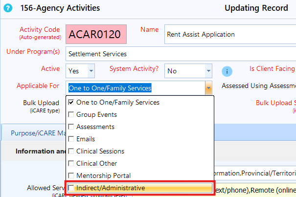This screenshot has height=197, width=296.
Task: Click the Bulk Upload (iCARE type) label
Action: coord(41,106)
